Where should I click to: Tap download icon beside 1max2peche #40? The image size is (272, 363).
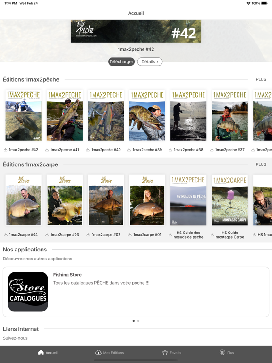coord(88,150)
